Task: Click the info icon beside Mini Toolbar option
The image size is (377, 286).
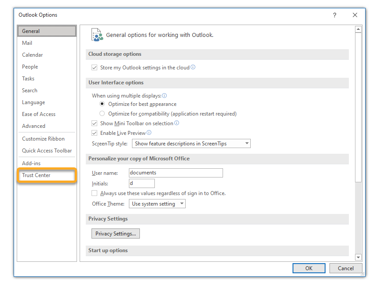Action: pos(176,123)
